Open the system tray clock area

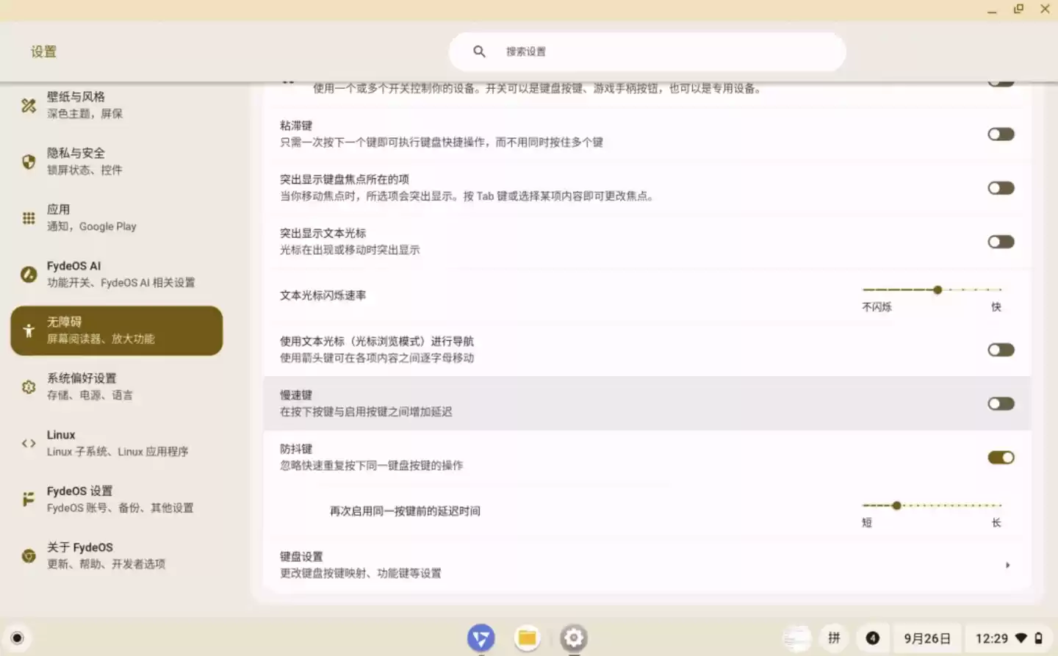pyautogui.click(x=994, y=638)
